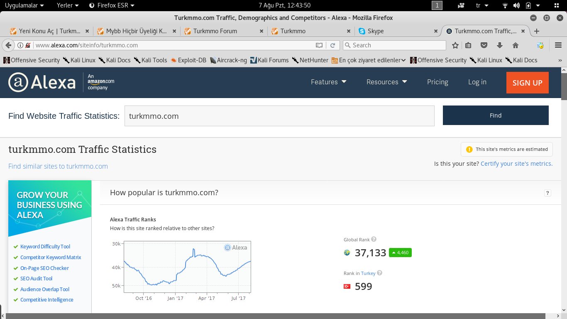Screen dimensions: 567x319
Task: Click Find similar sites to turkmmo.com
Action: tap(58, 166)
